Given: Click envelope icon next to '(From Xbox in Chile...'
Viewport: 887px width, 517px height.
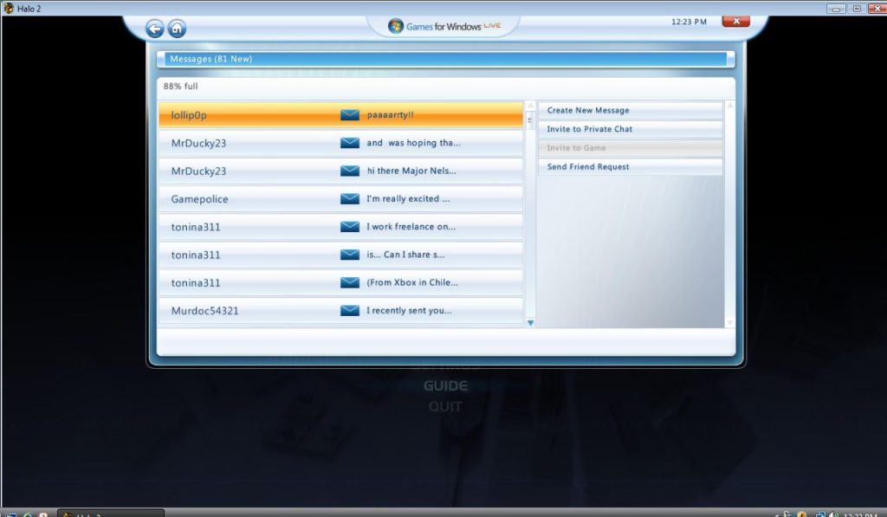Looking at the screenshot, I should (350, 282).
